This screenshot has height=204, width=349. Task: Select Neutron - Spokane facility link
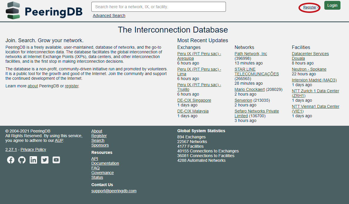point(309,69)
